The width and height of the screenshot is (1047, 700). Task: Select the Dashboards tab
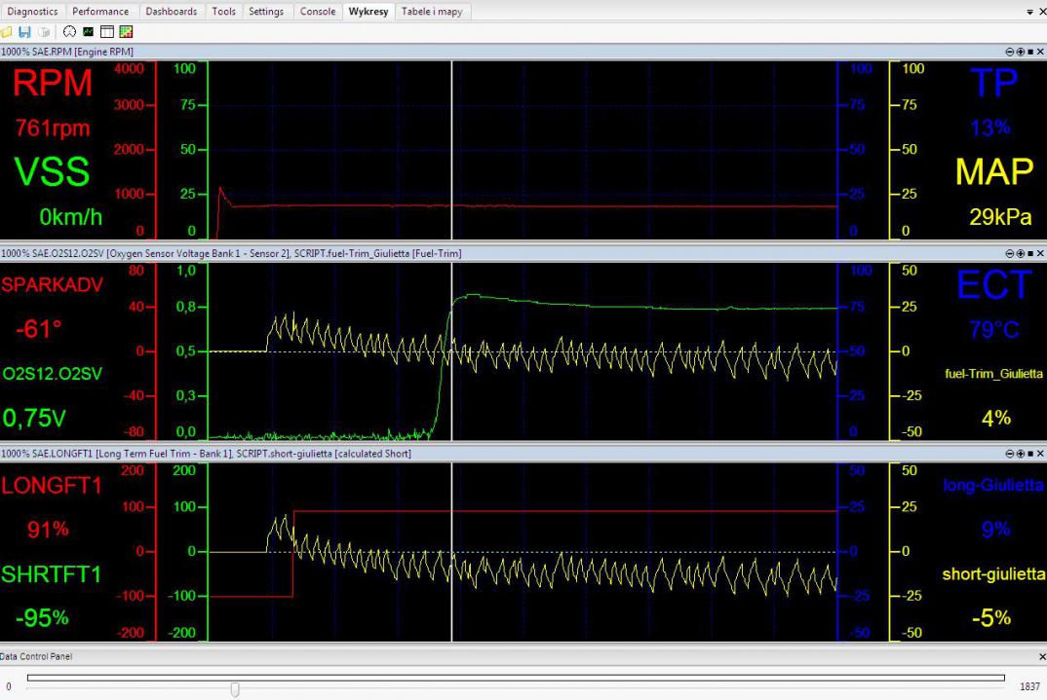coord(171,12)
